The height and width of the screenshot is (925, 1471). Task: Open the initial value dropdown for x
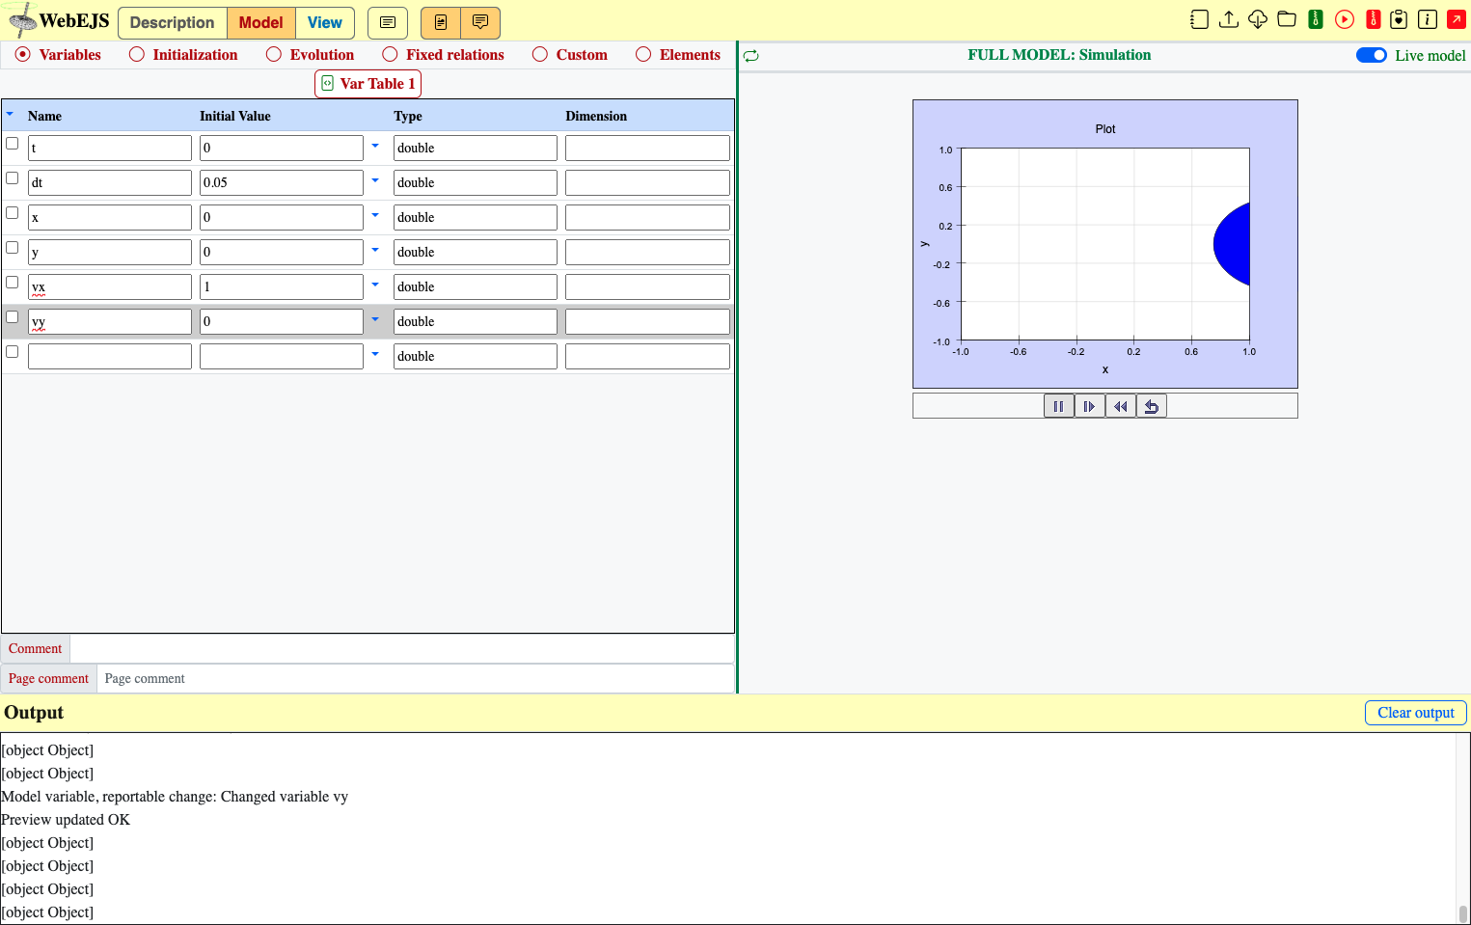[375, 216]
